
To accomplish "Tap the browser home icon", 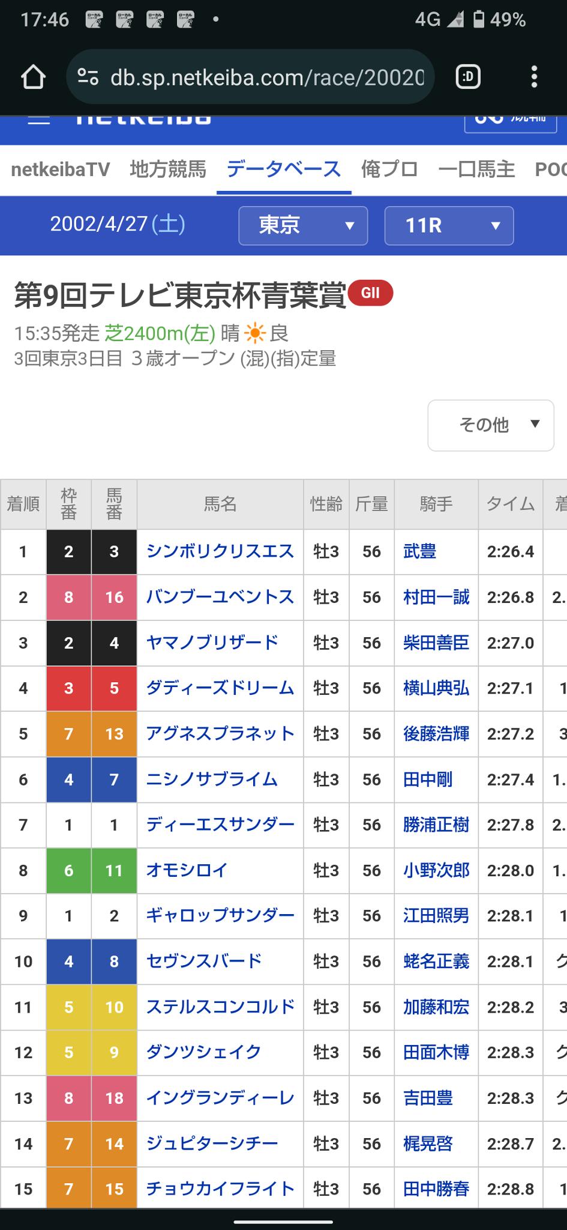I will (33, 77).
